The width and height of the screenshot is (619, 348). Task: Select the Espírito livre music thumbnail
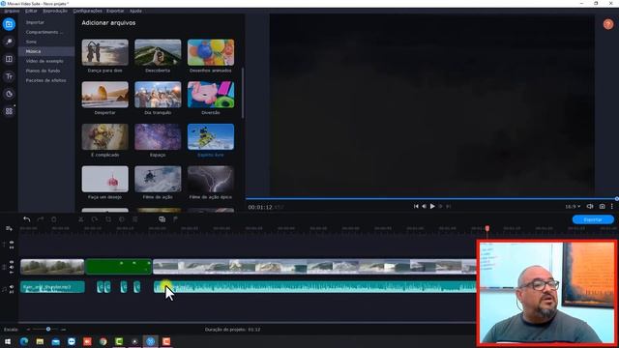(x=211, y=137)
